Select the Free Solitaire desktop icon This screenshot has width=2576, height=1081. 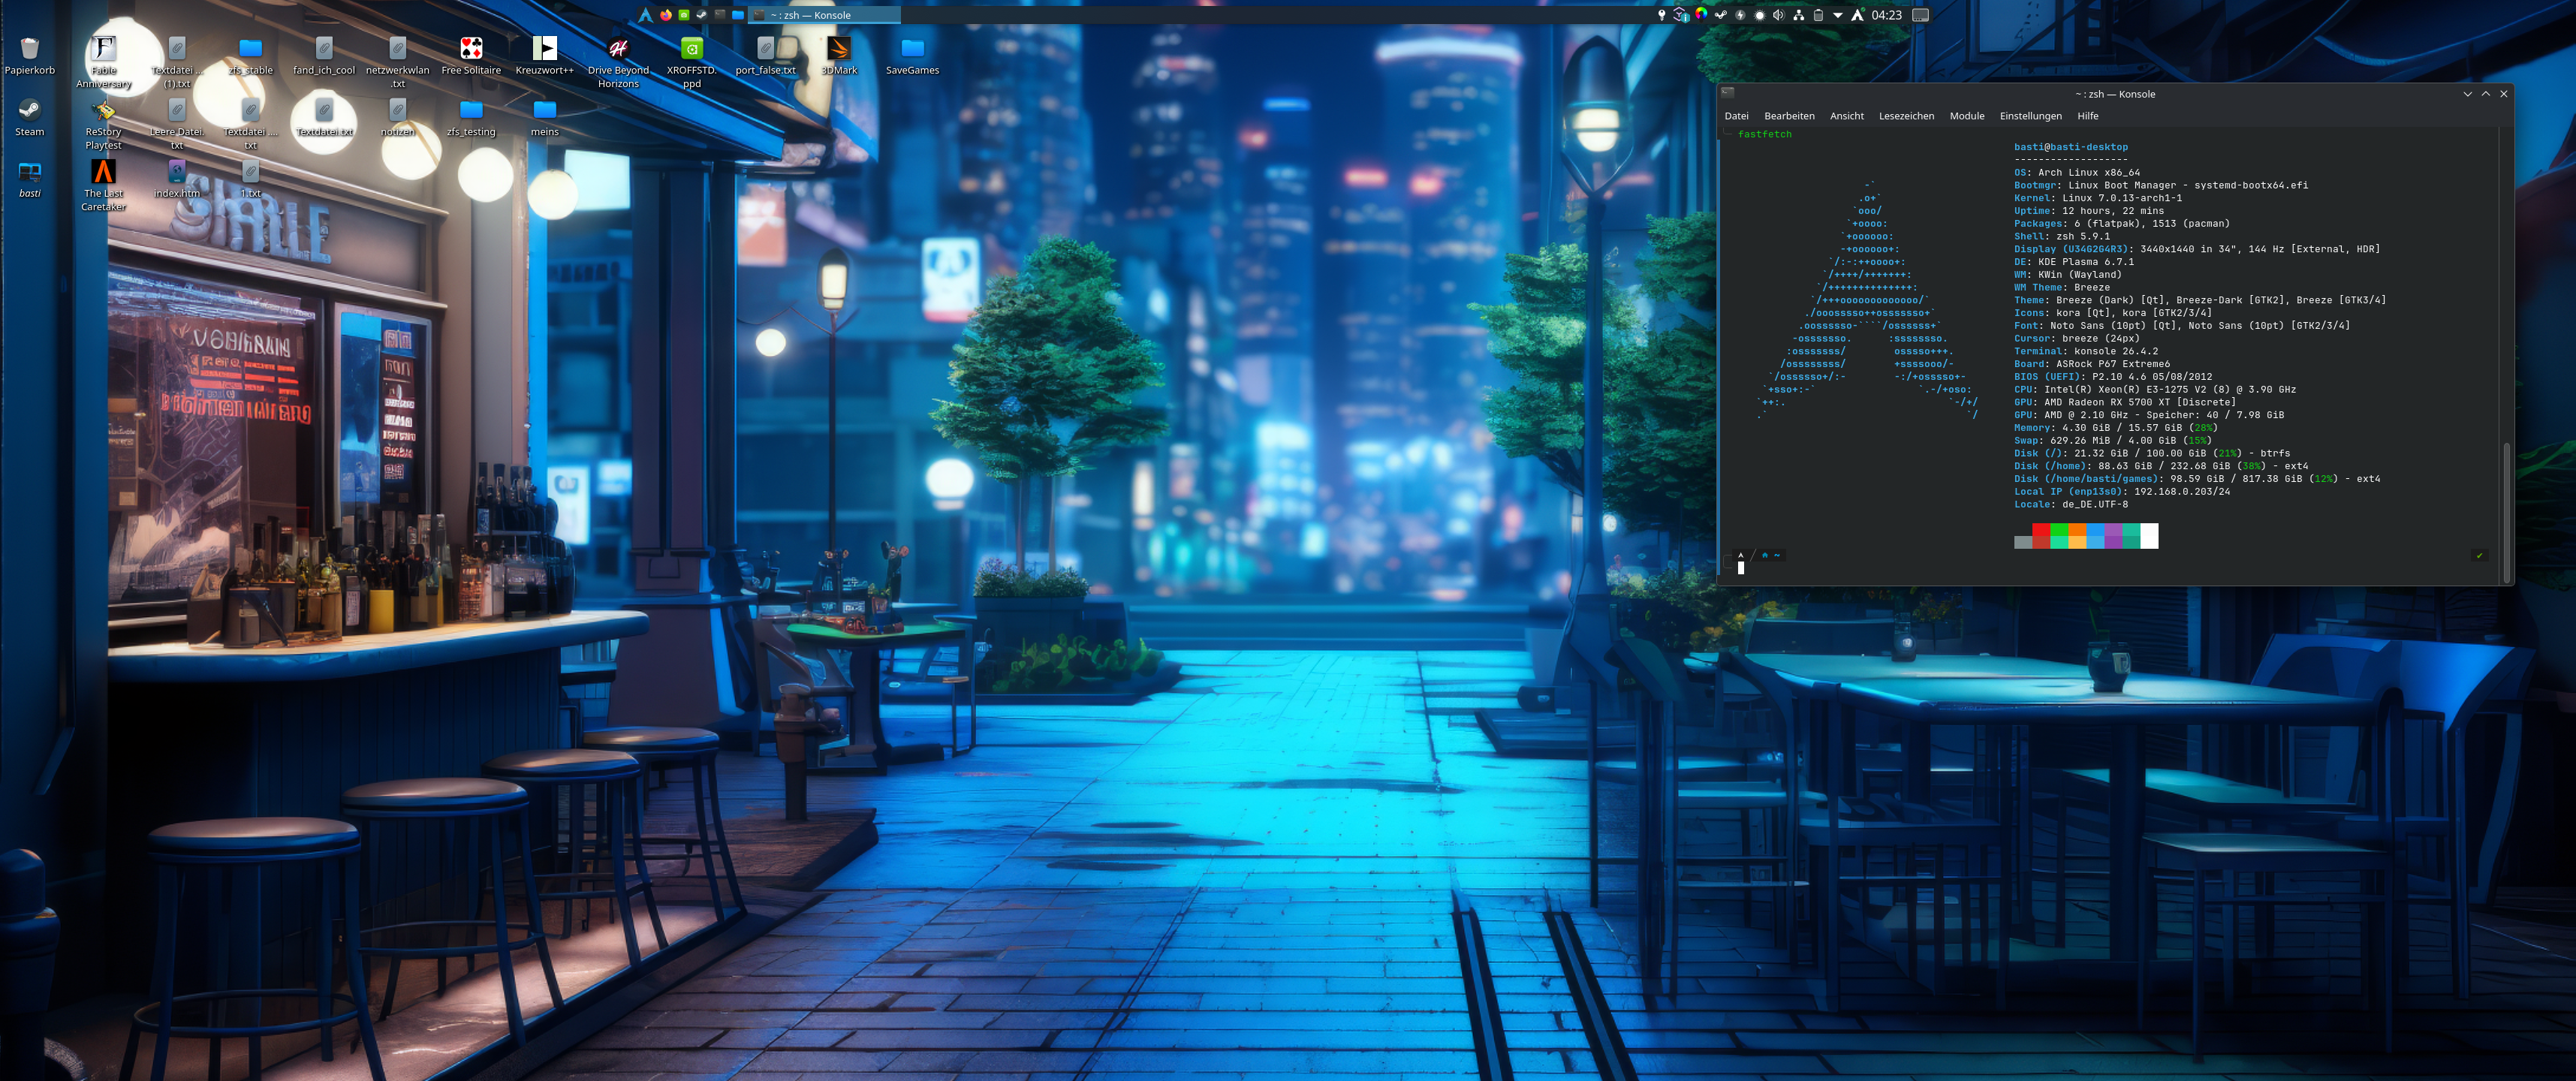(x=471, y=56)
